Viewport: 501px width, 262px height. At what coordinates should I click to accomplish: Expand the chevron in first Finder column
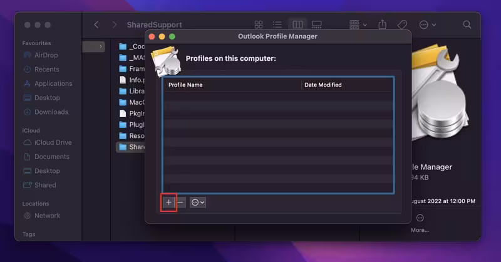101,47
